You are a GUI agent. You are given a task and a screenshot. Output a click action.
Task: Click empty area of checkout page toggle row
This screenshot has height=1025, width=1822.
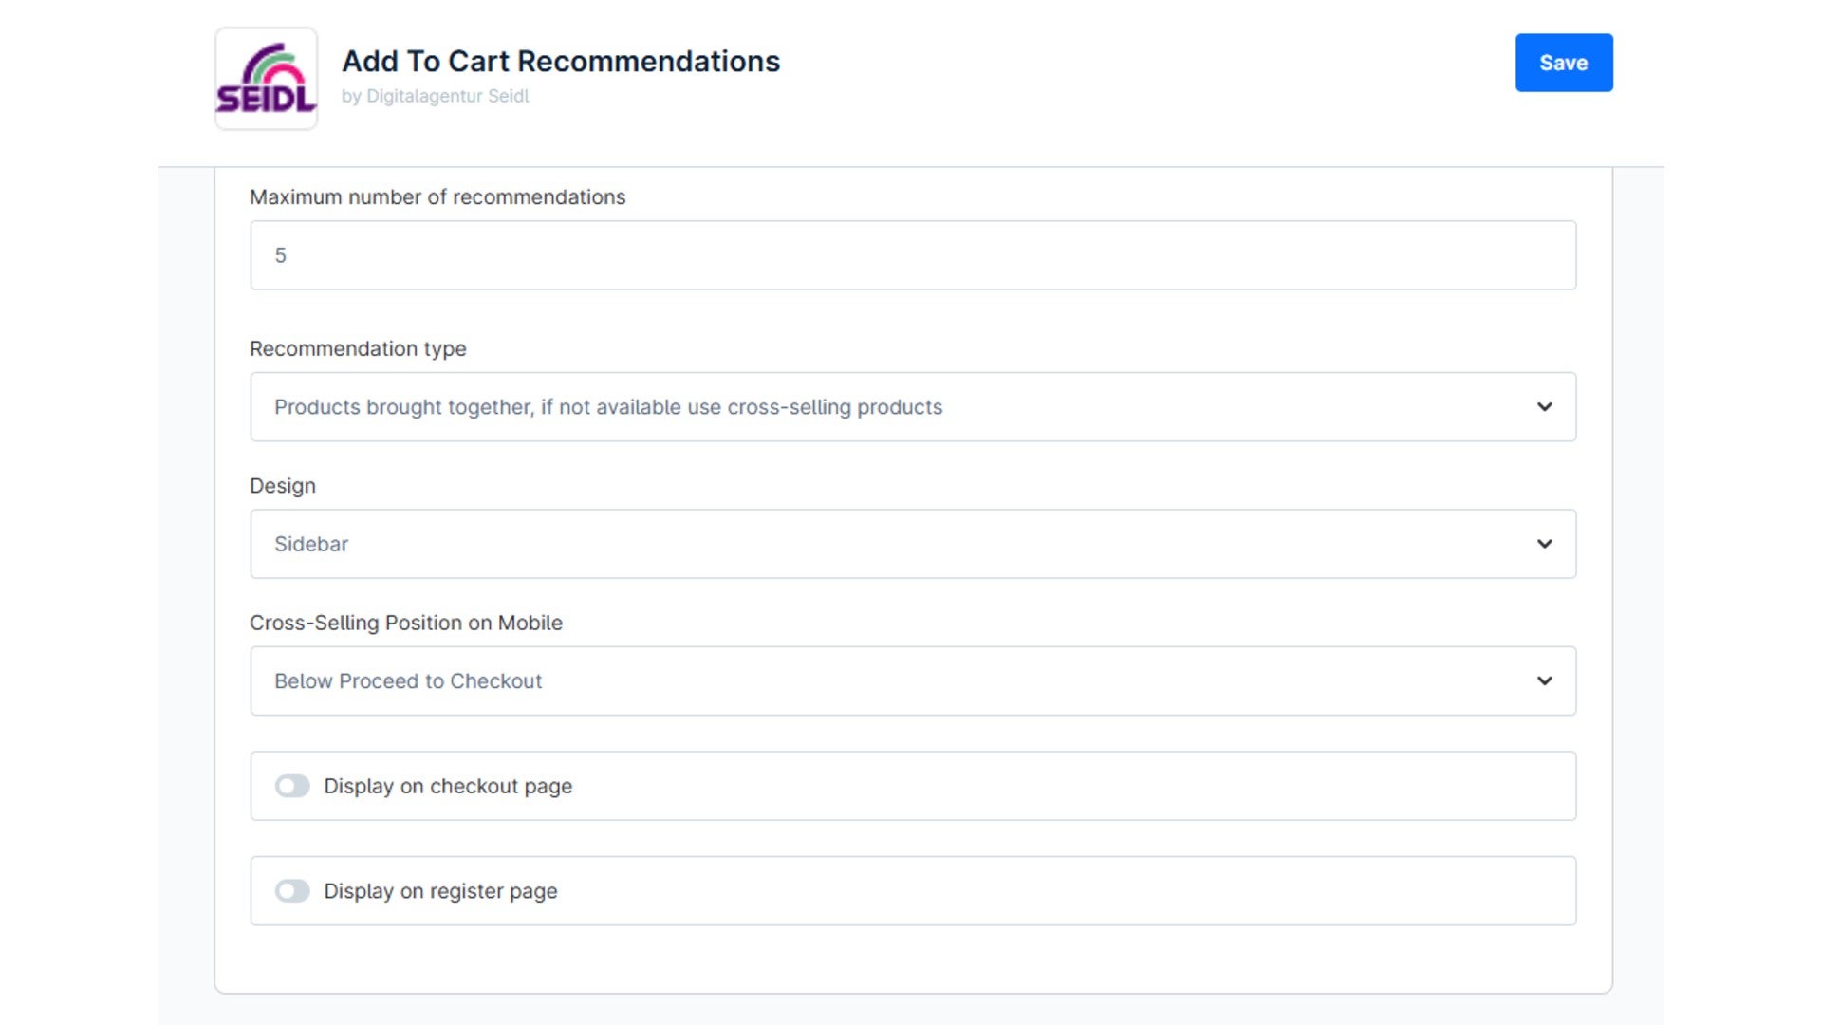click(x=1072, y=786)
